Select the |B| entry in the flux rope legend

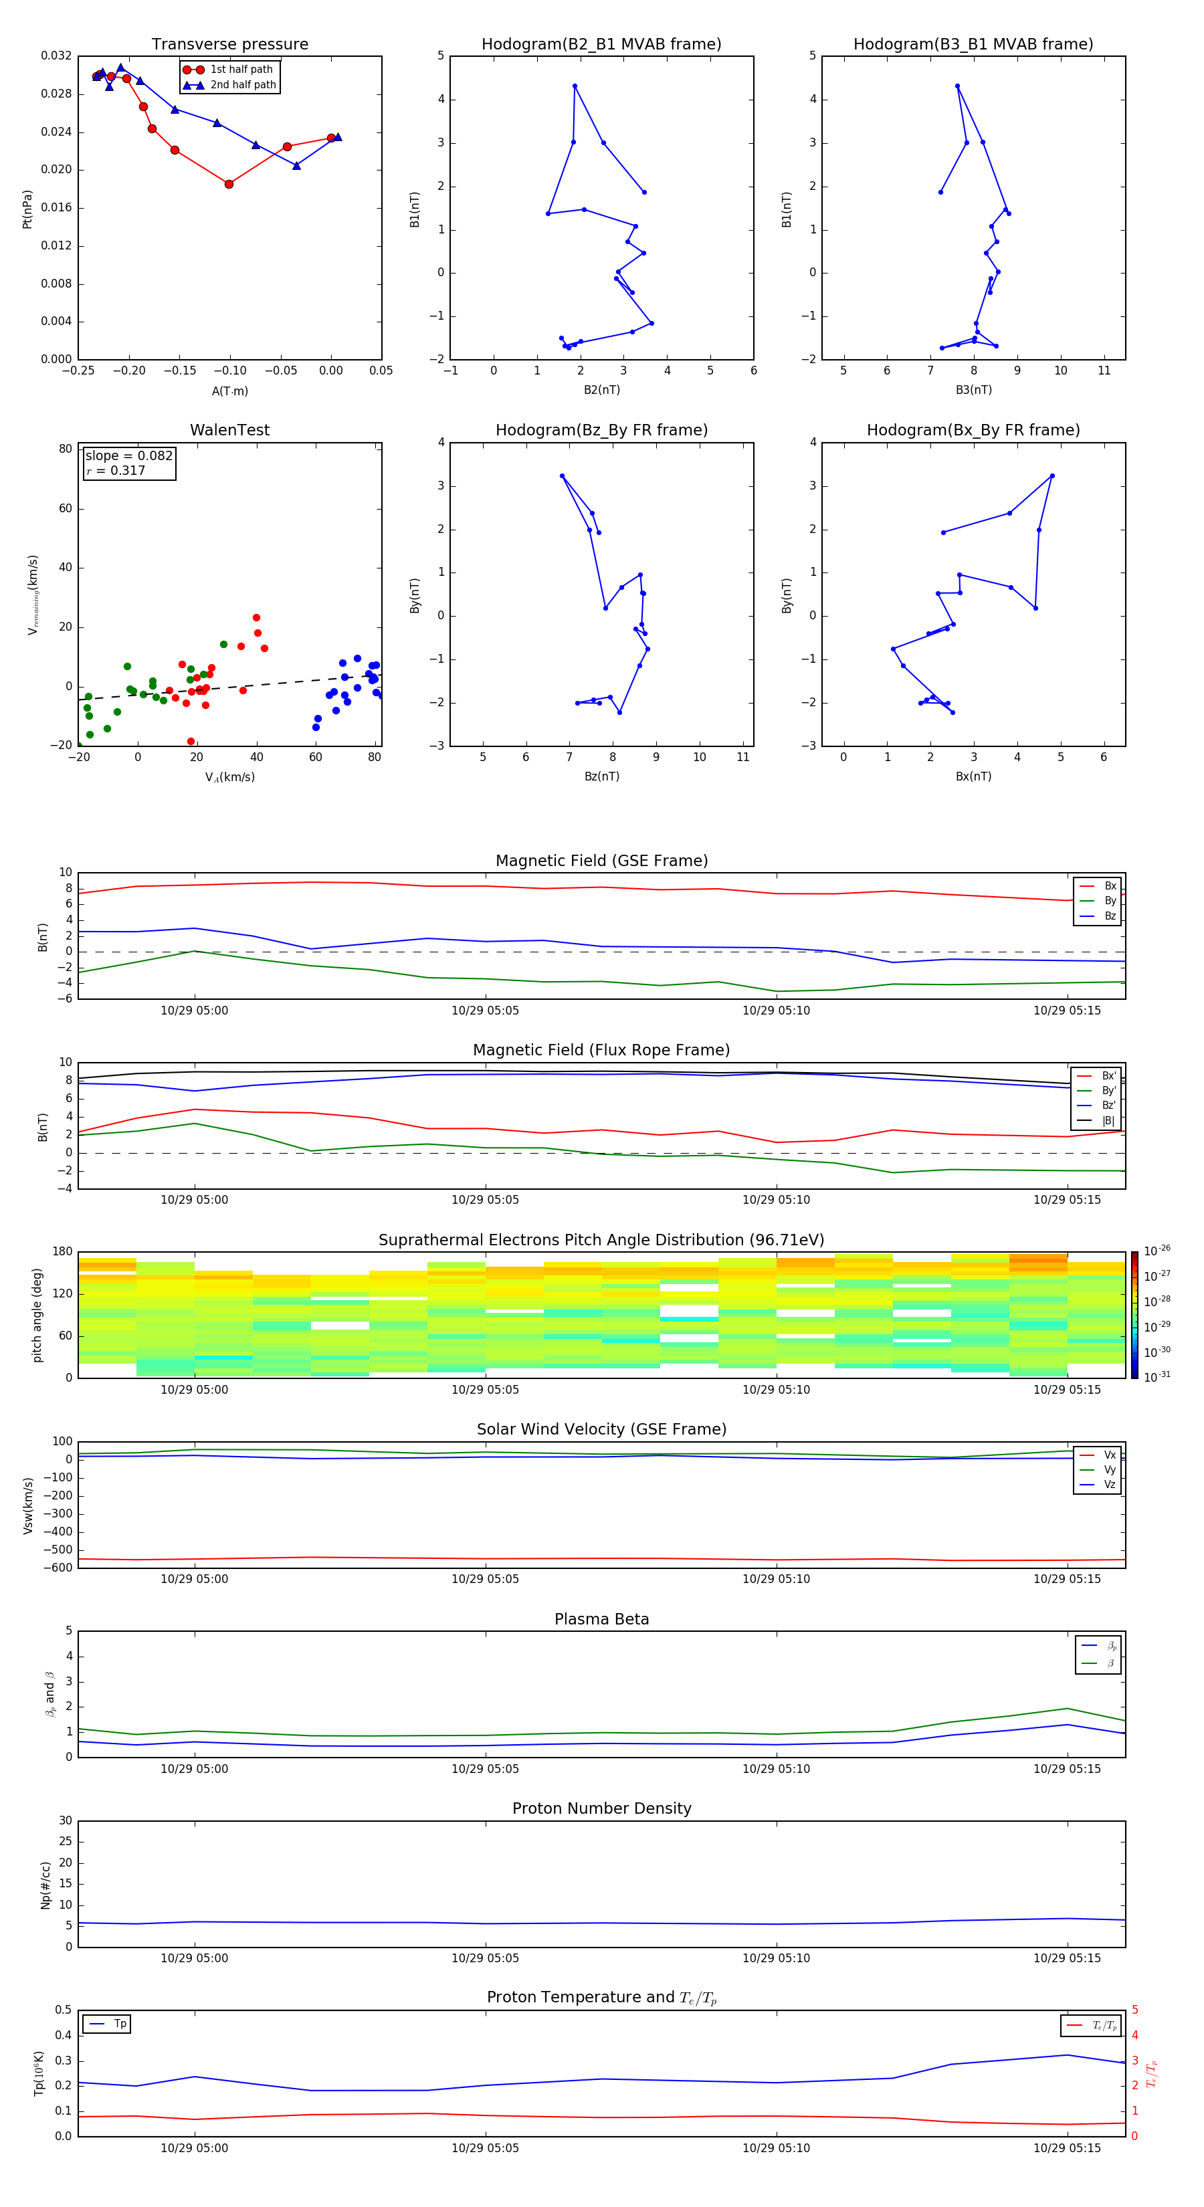tap(1097, 1121)
